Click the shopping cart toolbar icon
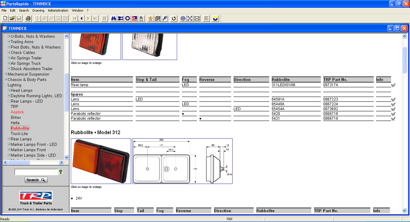 pyautogui.click(x=104, y=19)
